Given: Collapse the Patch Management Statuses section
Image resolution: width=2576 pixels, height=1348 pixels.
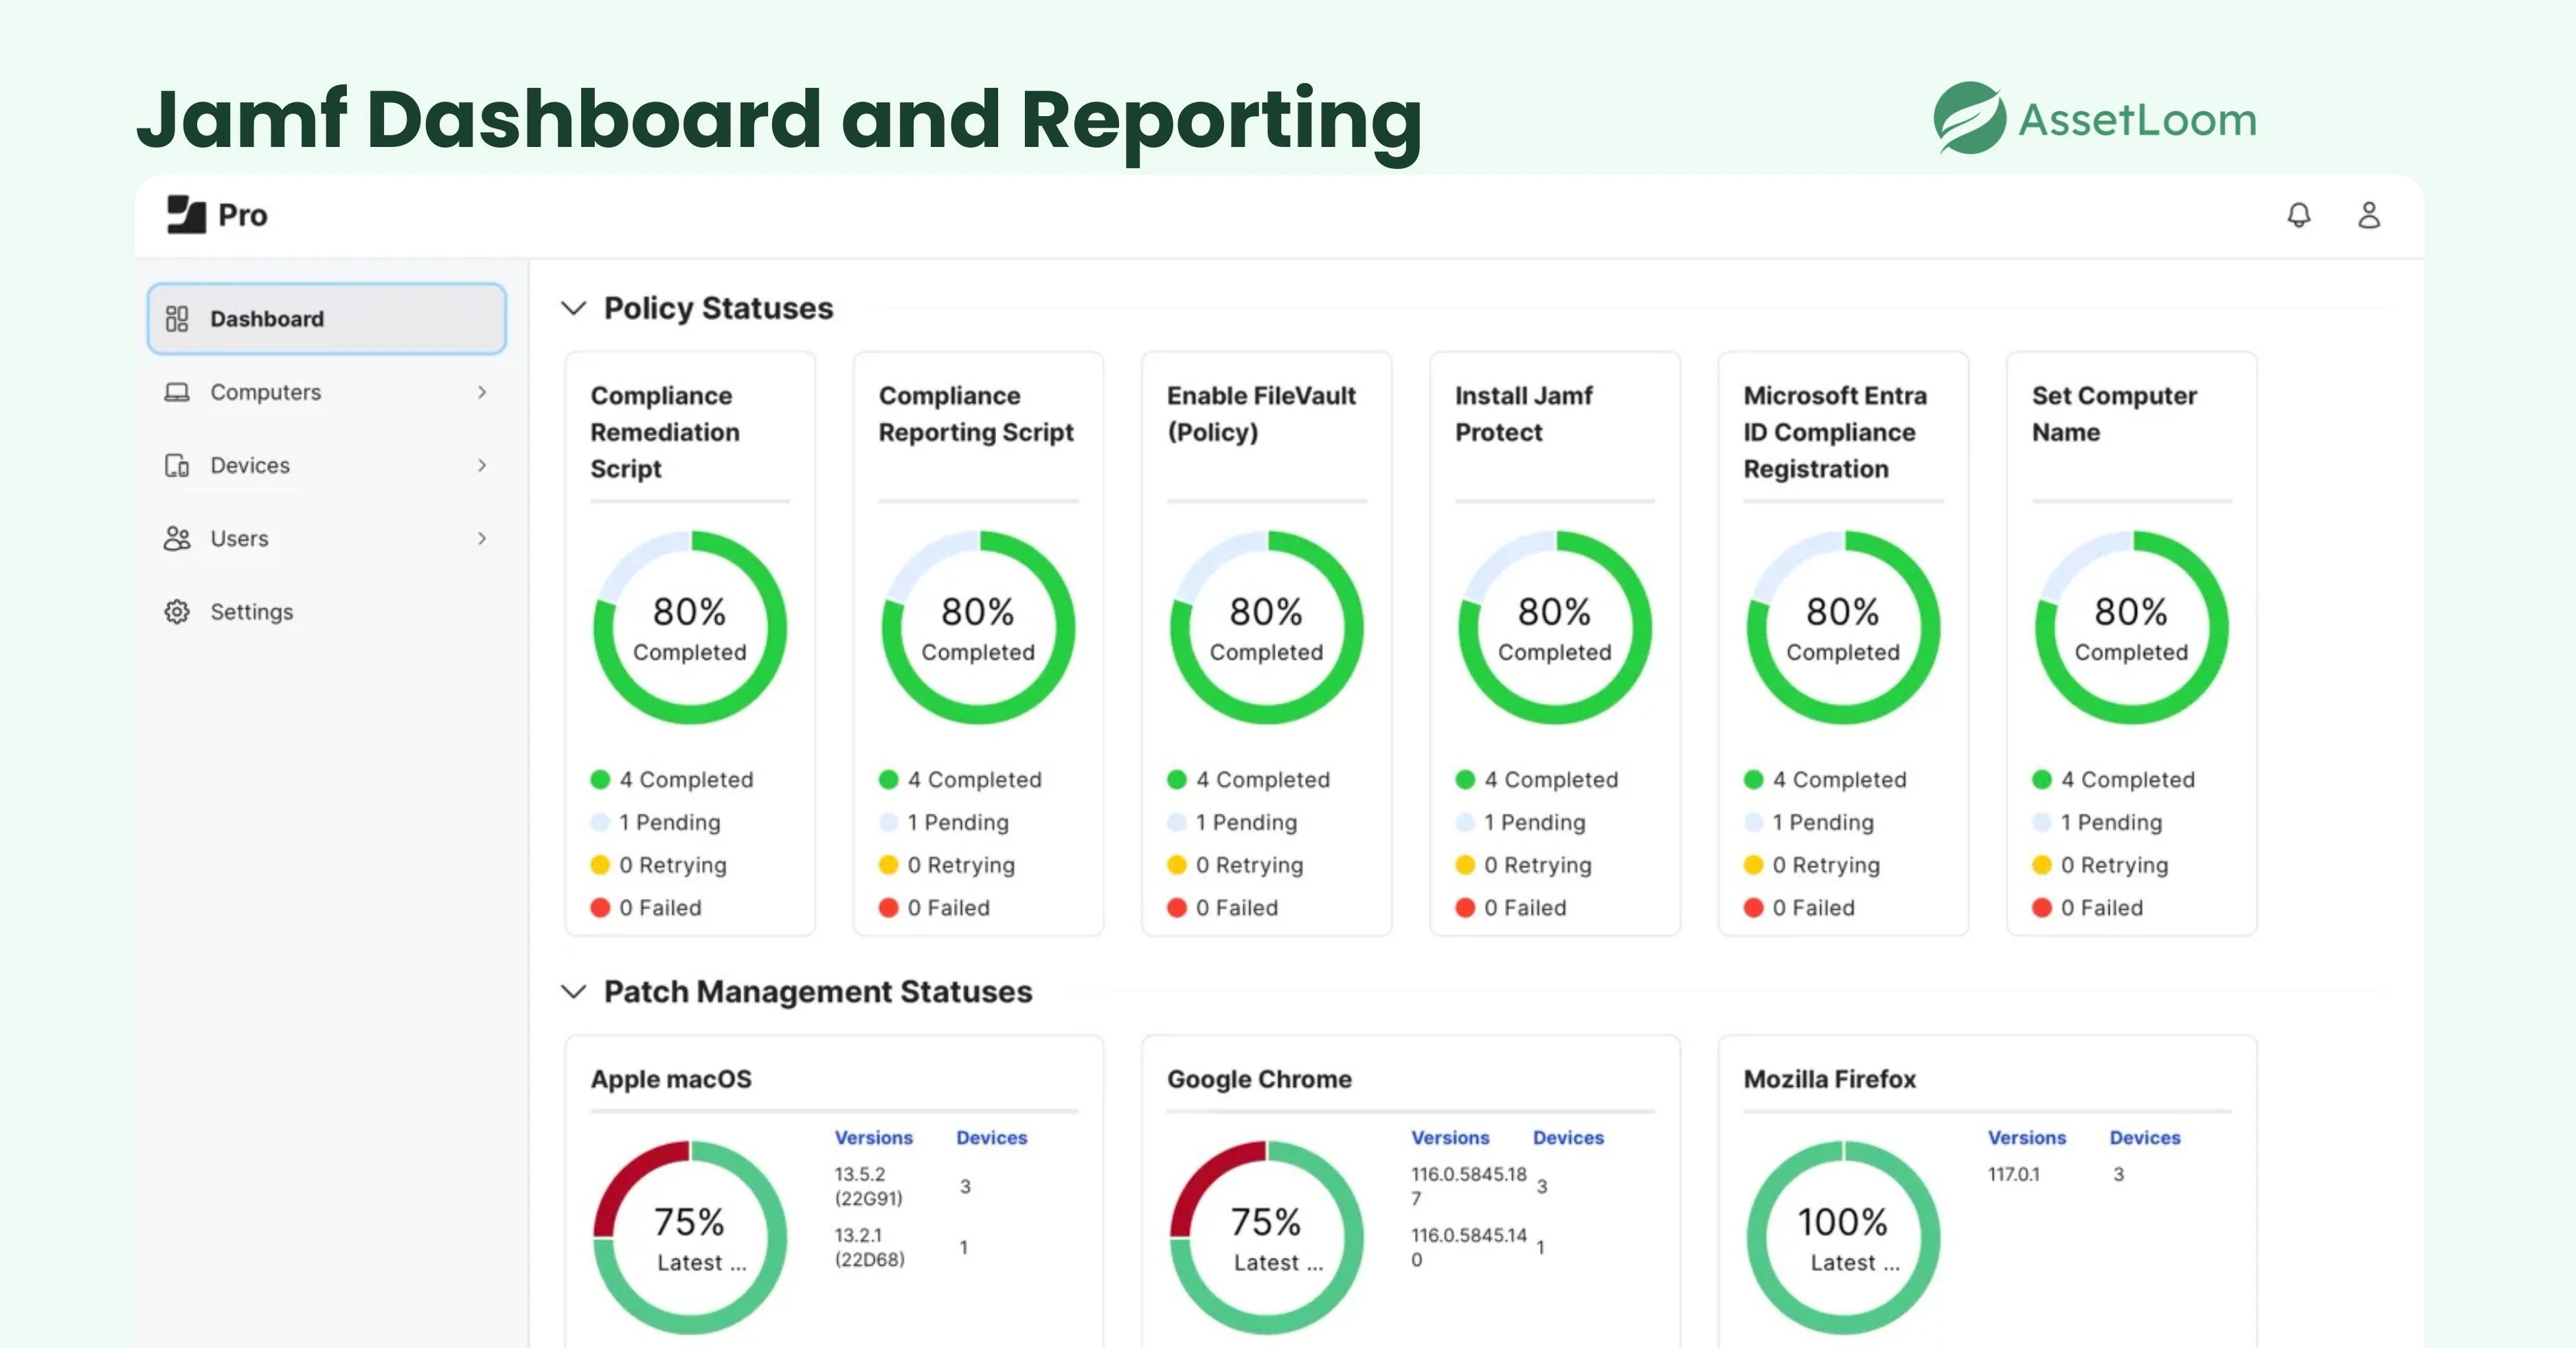Looking at the screenshot, I should pyautogui.click(x=573, y=992).
